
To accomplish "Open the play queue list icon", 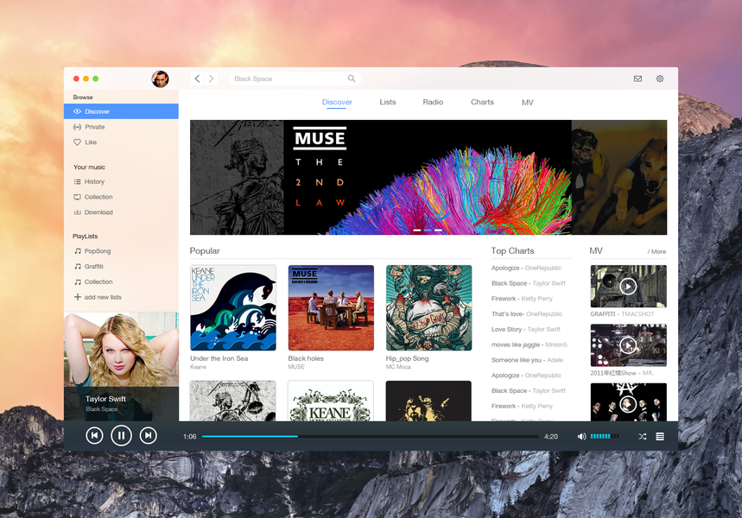I will coord(660,436).
